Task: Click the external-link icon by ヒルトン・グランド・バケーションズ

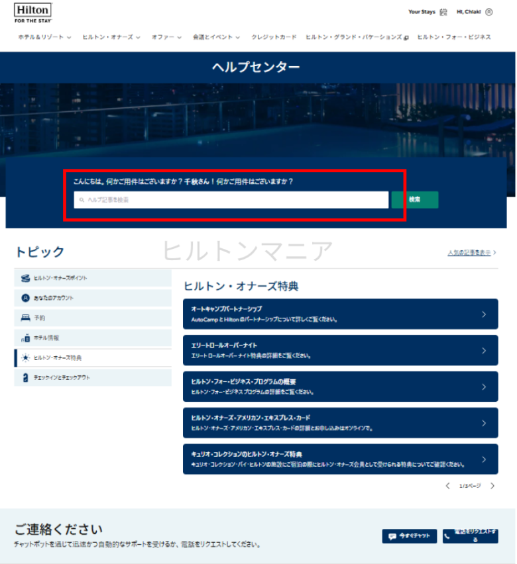Action: coord(406,38)
